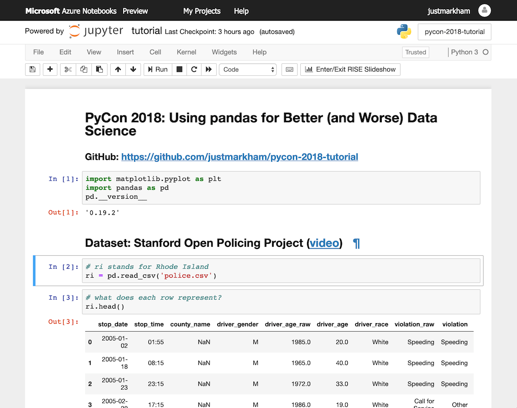Click the user avatar for justmarkham
Image resolution: width=517 pixels, height=408 pixels.
484,10
